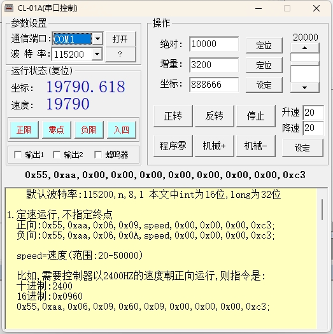Click 定位 button next to 增量
The width and height of the screenshot is (333, 334).
[264, 65]
